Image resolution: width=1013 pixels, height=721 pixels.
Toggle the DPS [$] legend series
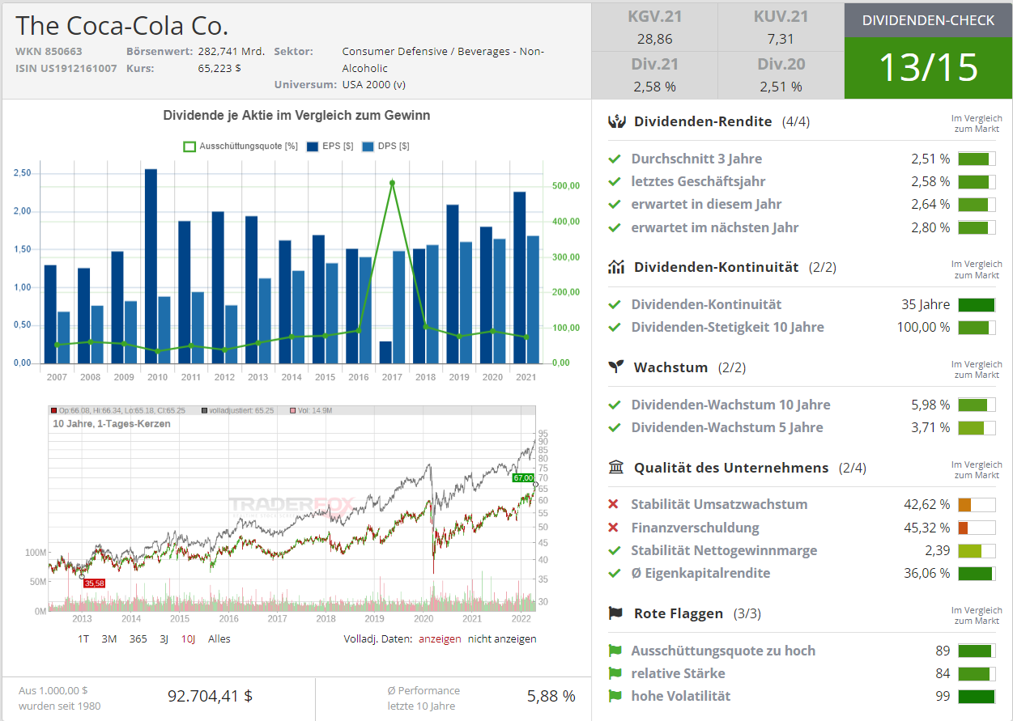pos(385,146)
